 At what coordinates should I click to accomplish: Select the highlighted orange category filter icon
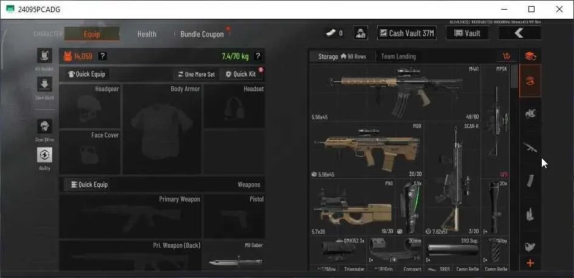coord(530,81)
